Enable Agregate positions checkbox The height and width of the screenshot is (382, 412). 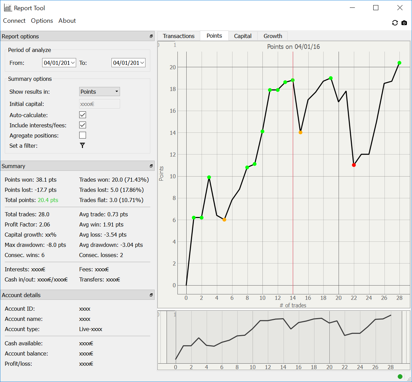tap(83, 135)
